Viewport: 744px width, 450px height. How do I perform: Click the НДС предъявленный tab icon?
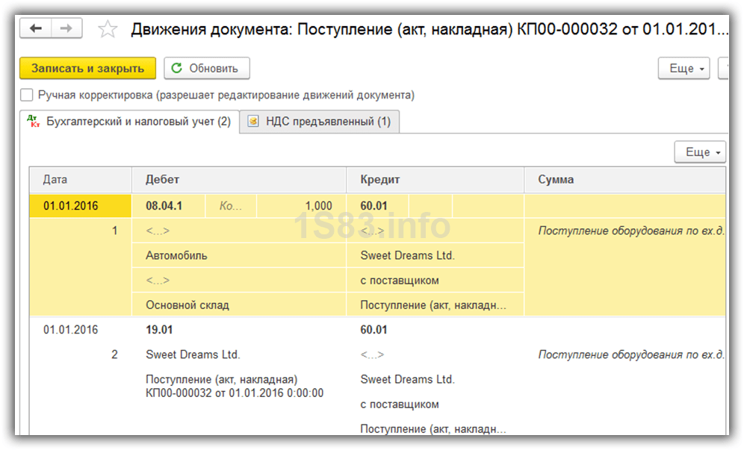click(x=254, y=122)
